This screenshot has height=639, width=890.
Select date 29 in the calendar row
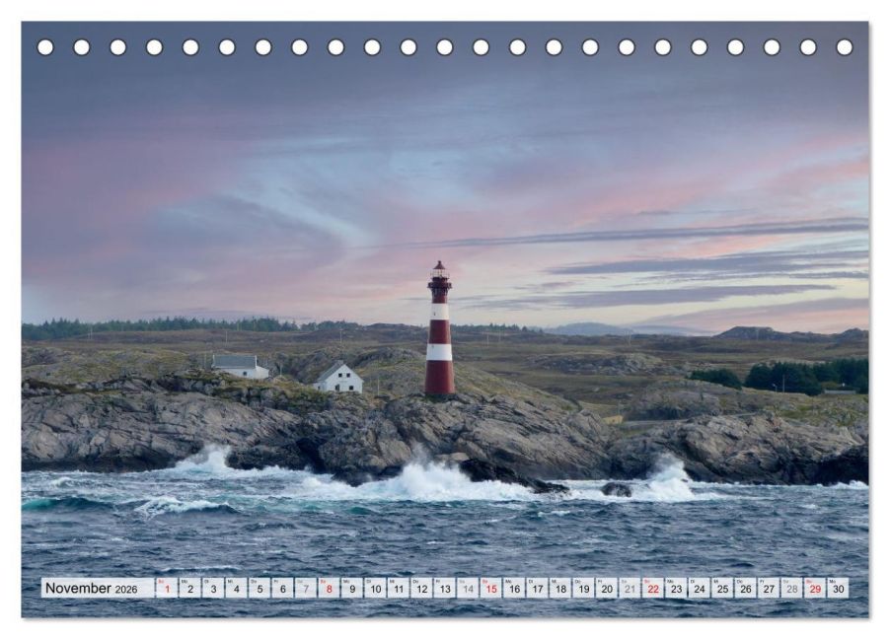[815, 588]
